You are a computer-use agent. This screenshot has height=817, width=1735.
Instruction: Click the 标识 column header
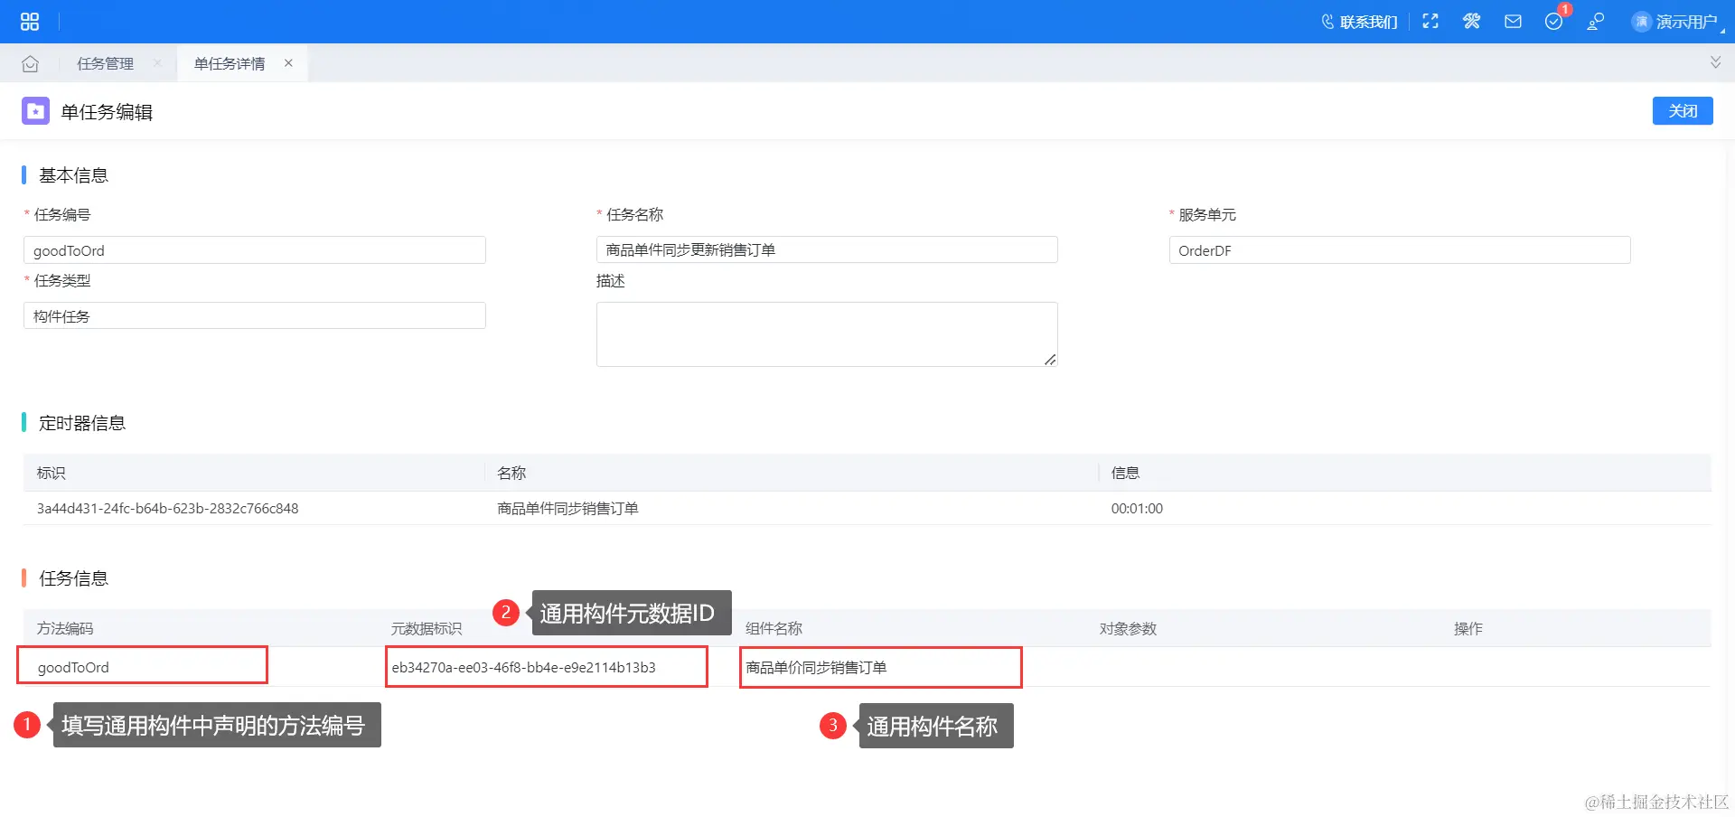tap(51, 473)
